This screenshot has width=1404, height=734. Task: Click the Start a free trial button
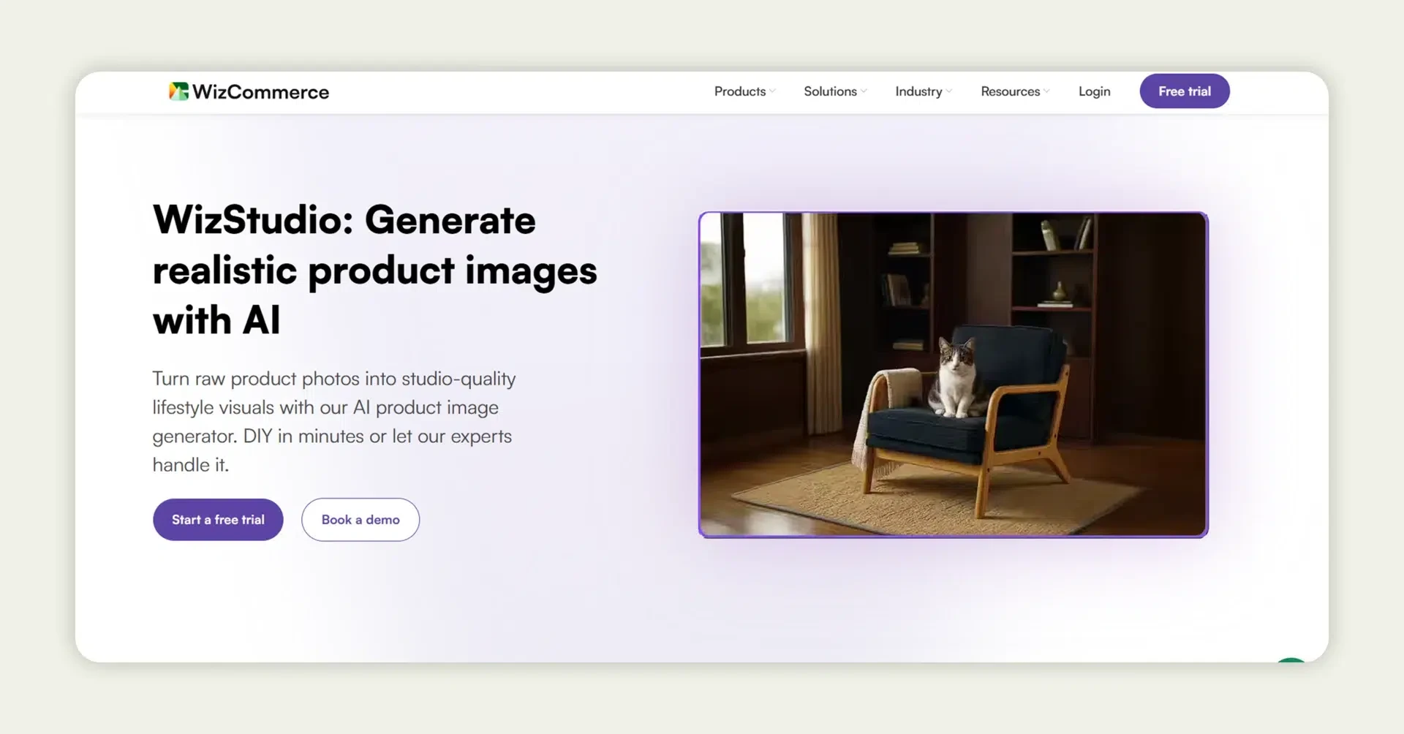(x=218, y=520)
